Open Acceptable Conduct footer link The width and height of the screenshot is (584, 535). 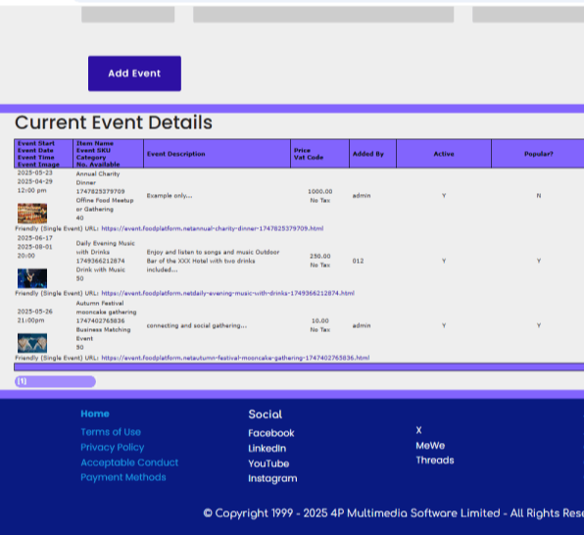point(129,462)
